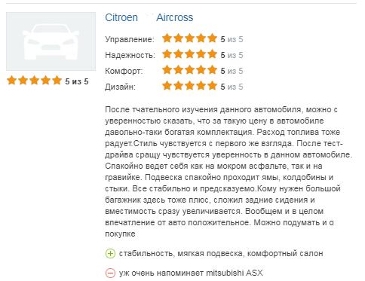Viewport: 365px width, 281px height.
Task: Click fifth star in Комфорт rating
Action: (x=212, y=70)
